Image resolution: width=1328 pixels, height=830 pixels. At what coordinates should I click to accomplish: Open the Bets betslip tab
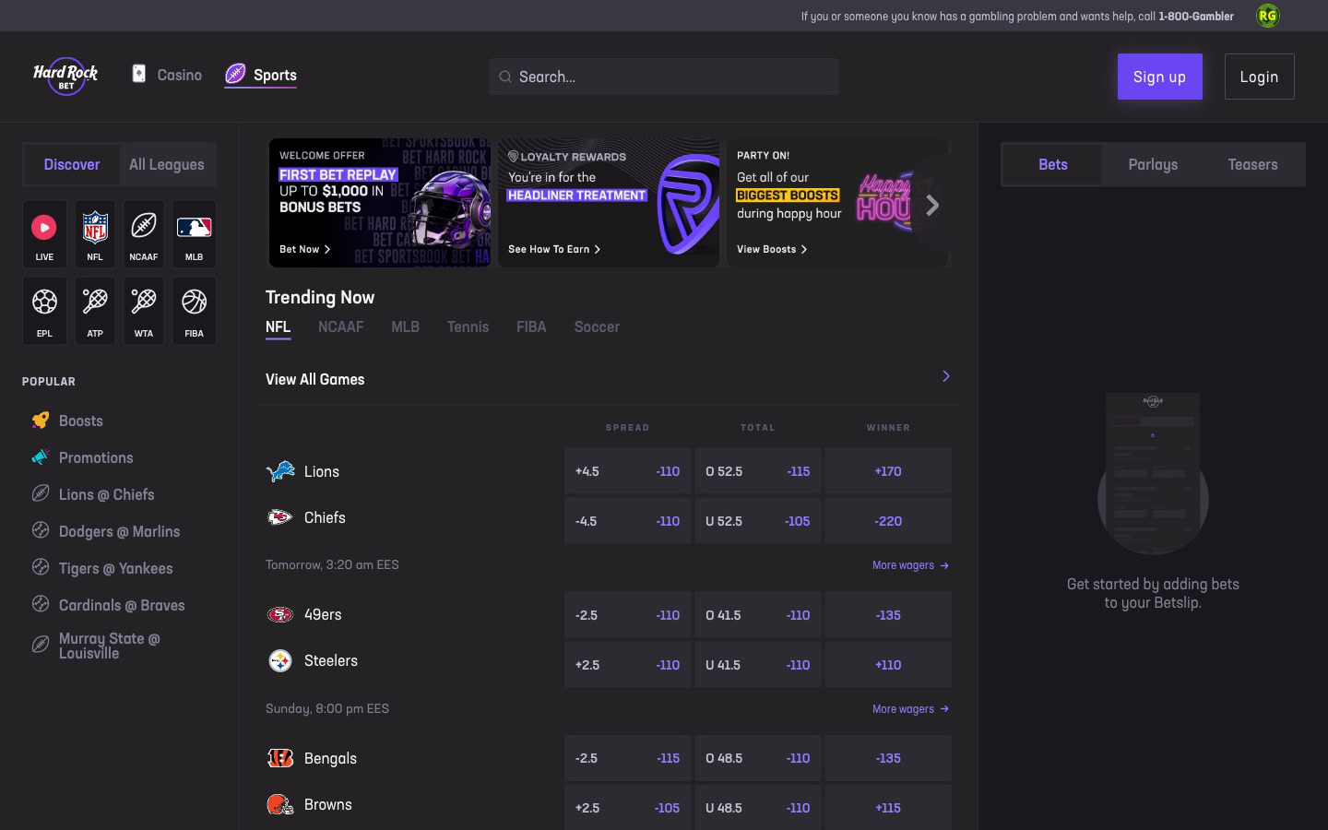click(x=1053, y=164)
